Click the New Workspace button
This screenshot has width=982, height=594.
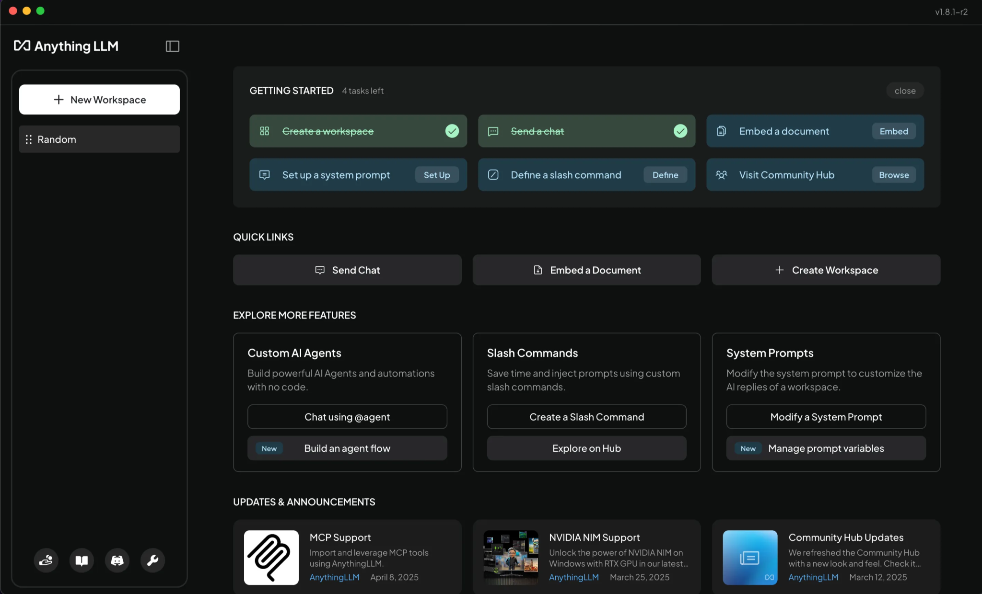point(99,100)
